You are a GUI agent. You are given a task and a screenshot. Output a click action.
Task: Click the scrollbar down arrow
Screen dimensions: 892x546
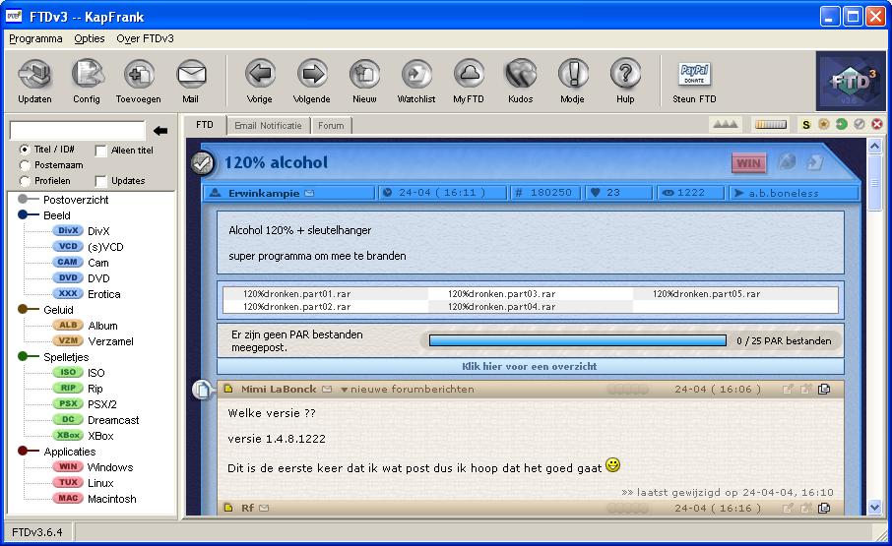point(875,507)
